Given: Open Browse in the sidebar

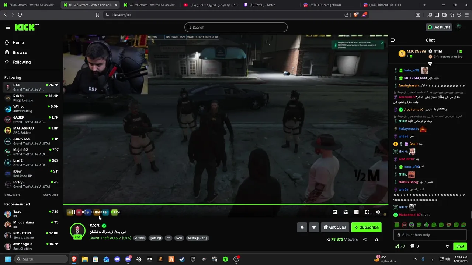Looking at the screenshot, I should click(20, 52).
